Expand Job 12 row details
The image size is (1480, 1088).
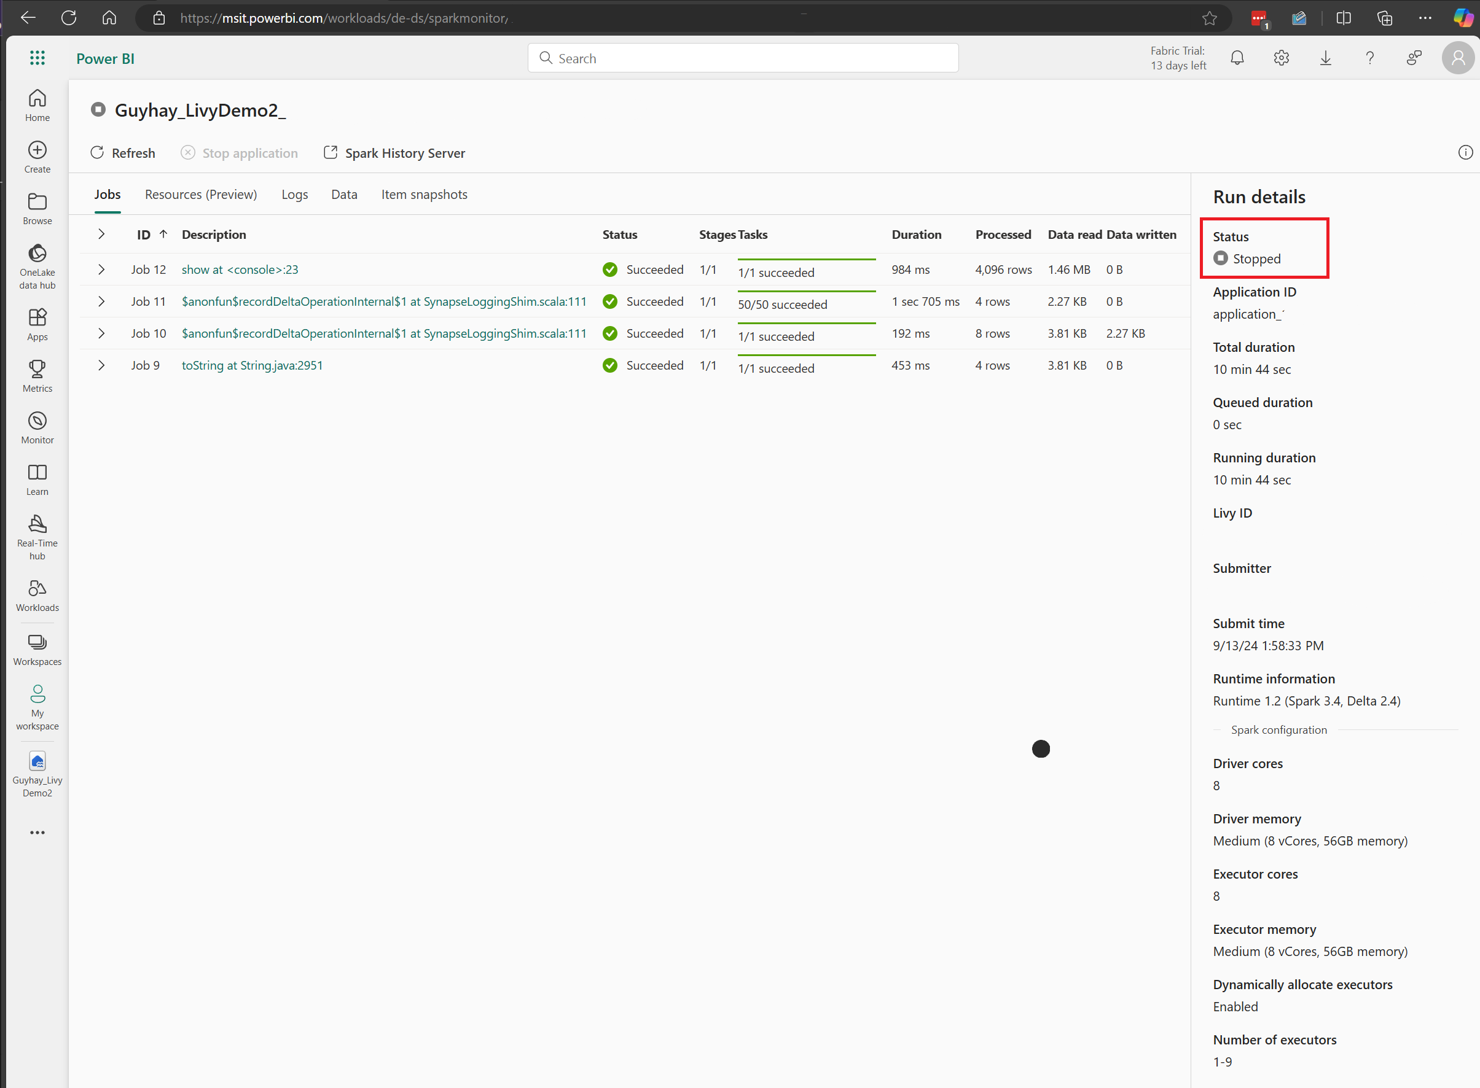[x=101, y=269]
